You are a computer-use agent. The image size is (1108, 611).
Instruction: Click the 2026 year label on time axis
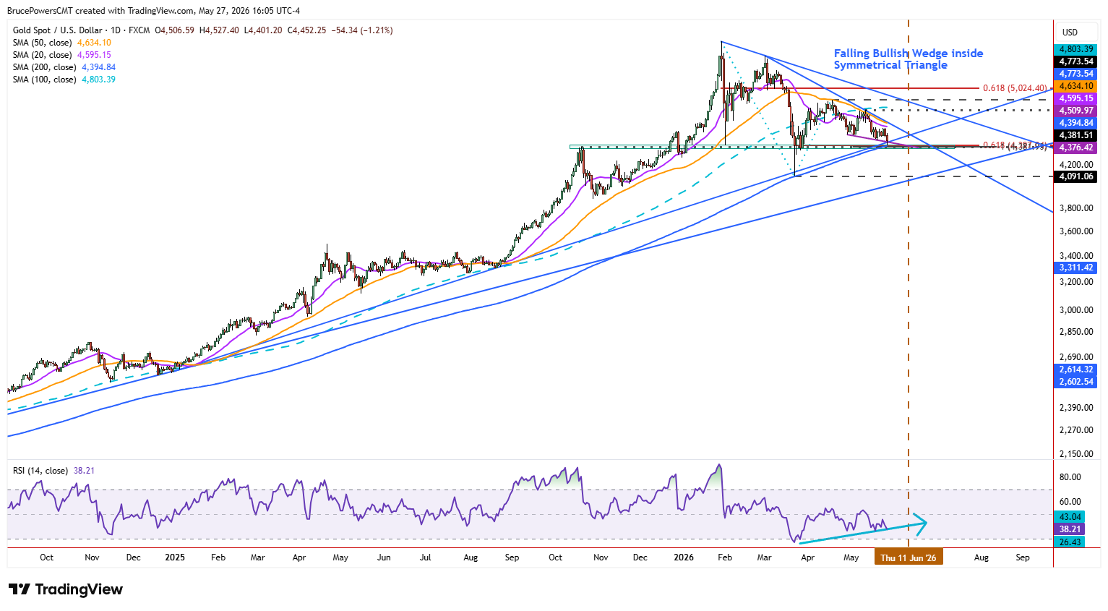[x=683, y=557]
